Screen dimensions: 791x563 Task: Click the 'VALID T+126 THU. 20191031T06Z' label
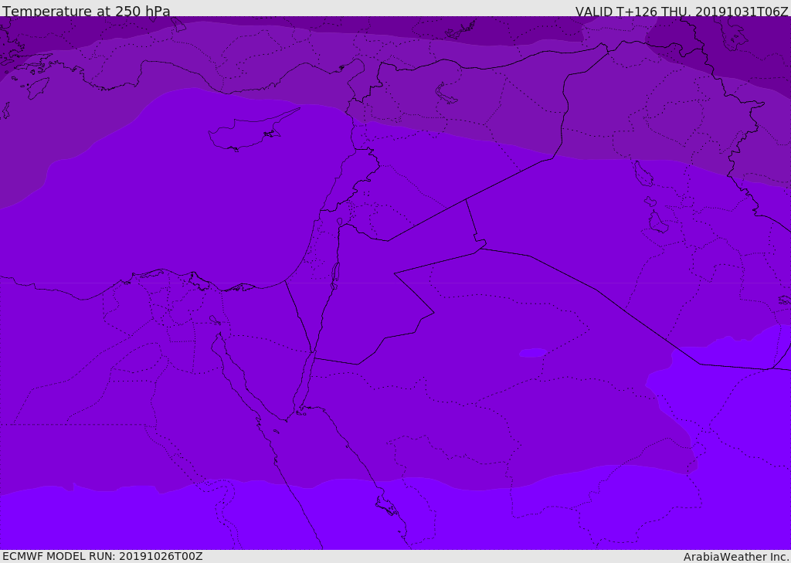pyautogui.click(x=681, y=11)
